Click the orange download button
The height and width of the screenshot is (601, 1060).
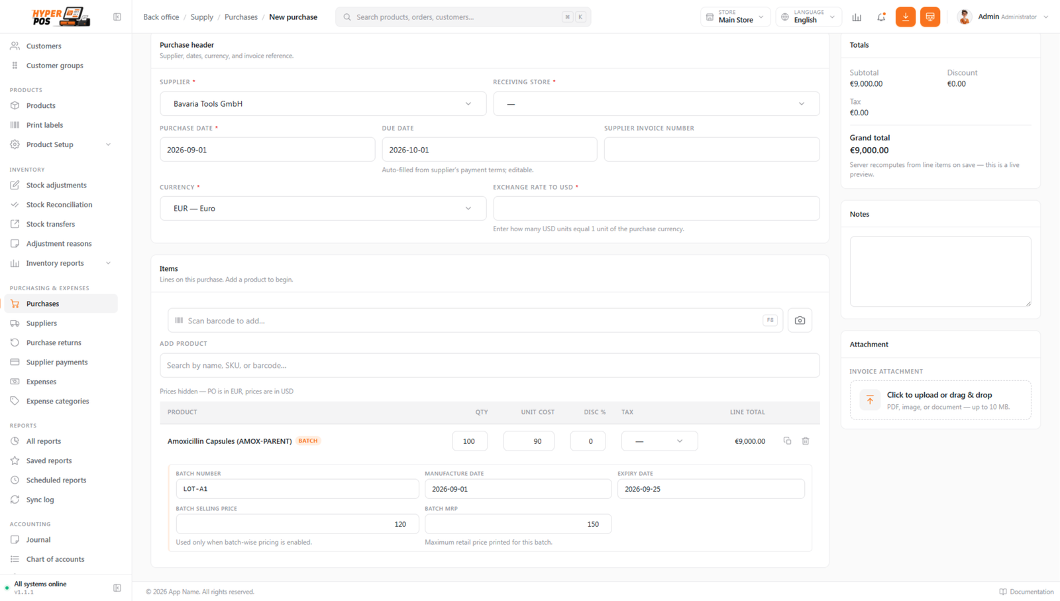[x=906, y=17]
